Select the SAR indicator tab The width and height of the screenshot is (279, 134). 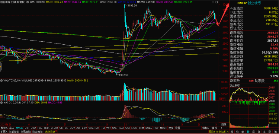115,128
